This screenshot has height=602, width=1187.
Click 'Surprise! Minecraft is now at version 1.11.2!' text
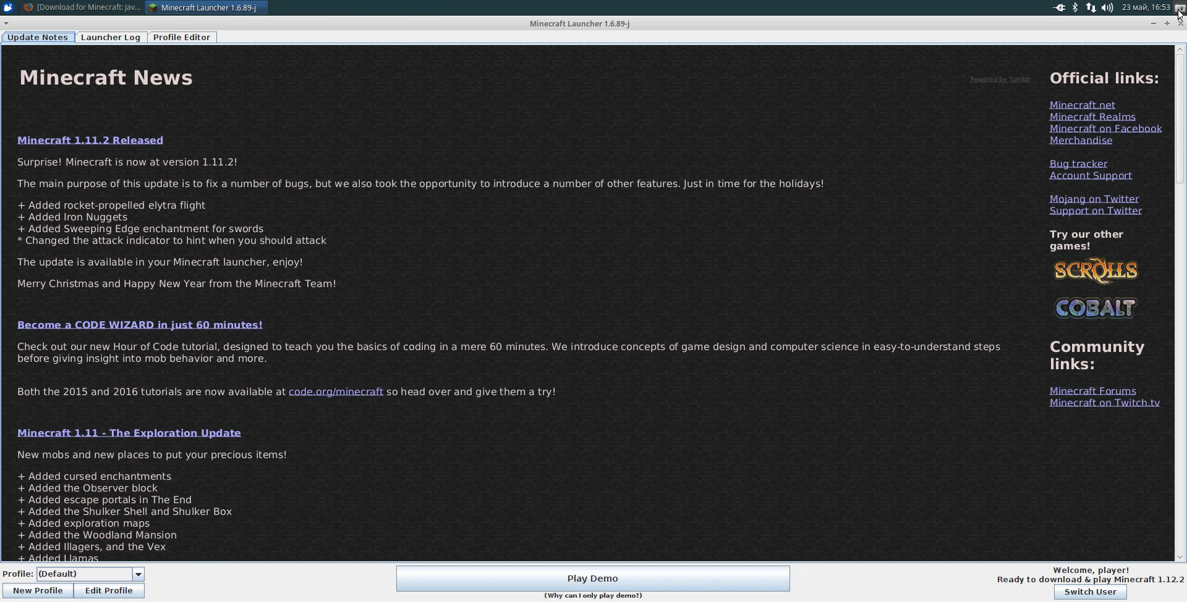[127, 162]
